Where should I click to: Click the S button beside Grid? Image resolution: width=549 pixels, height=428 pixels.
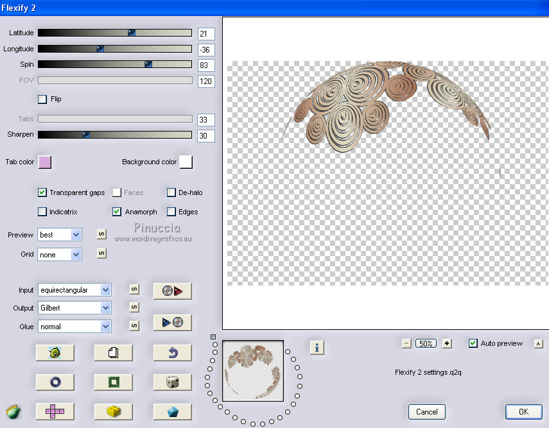(101, 253)
